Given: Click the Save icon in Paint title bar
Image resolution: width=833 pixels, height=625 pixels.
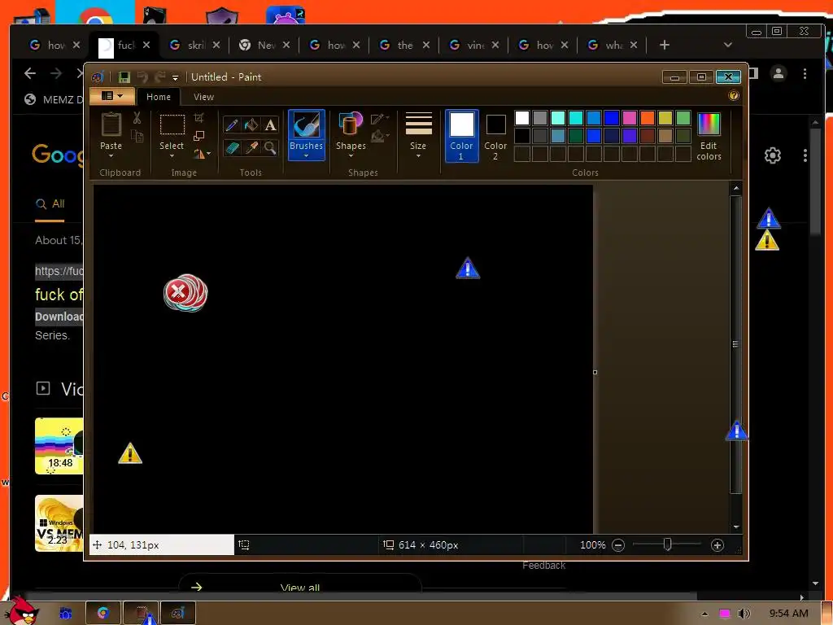Looking at the screenshot, I should [x=124, y=77].
